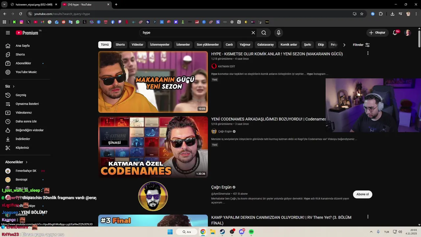This screenshot has width=421, height=237.
Task: Open the WhatsApp bookmark in bookmarks bar
Action: 78,22
